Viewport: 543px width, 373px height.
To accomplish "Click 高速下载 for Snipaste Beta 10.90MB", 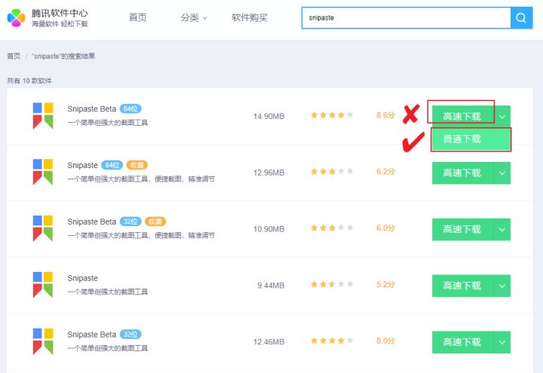I will click(462, 229).
